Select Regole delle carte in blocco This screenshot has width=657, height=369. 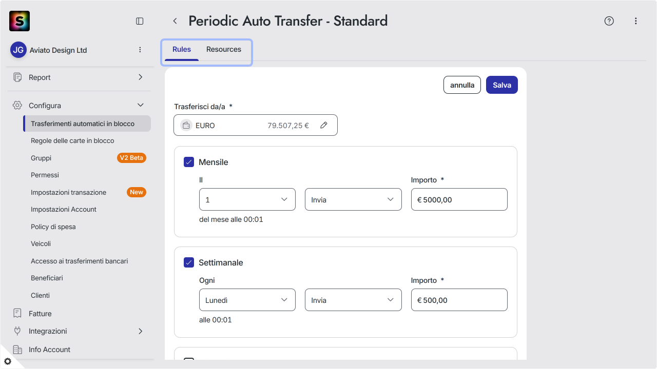pos(72,140)
